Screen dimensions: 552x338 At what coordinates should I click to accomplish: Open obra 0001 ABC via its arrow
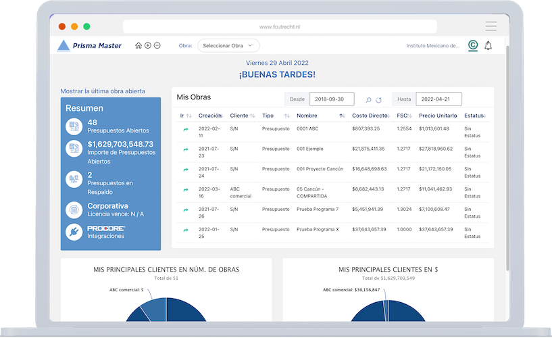tap(186, 130)
